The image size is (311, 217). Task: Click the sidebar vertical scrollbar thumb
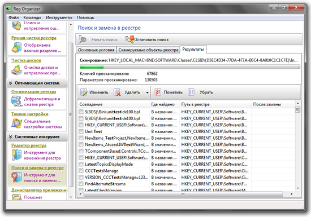click(71, 114)
